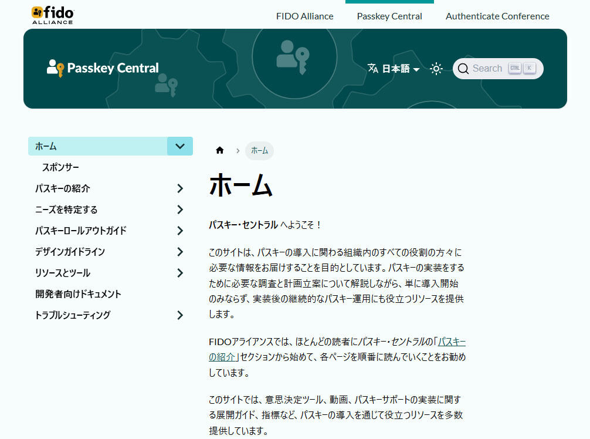Expand the リソースとツール section chevron
Screen dimensions: 590x439
pyautogui.click(x=180, y=272)
